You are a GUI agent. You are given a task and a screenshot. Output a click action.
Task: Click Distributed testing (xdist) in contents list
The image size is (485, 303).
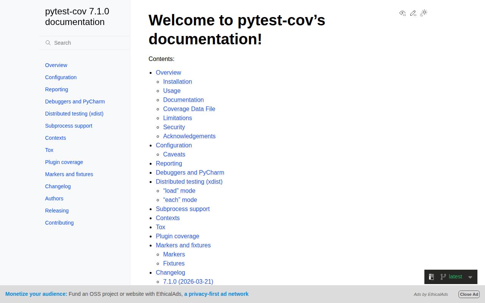coord(189,181)
